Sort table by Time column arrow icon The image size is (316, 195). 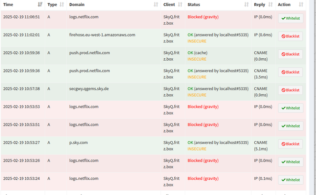click(40, 4)
